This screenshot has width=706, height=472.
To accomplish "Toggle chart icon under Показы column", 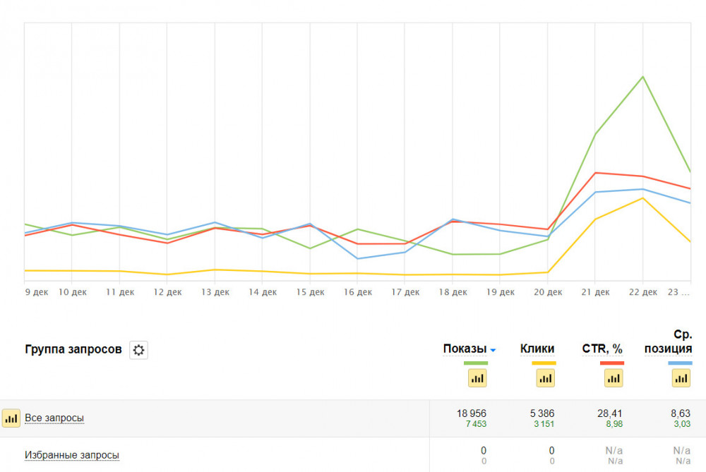I will coord(477,378).
